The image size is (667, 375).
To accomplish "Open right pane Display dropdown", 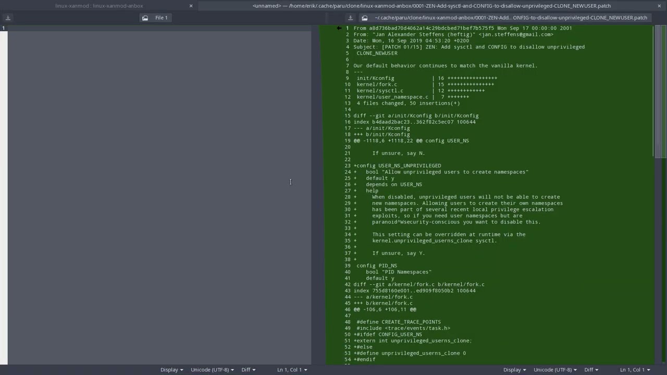I will tap(514, 370).
